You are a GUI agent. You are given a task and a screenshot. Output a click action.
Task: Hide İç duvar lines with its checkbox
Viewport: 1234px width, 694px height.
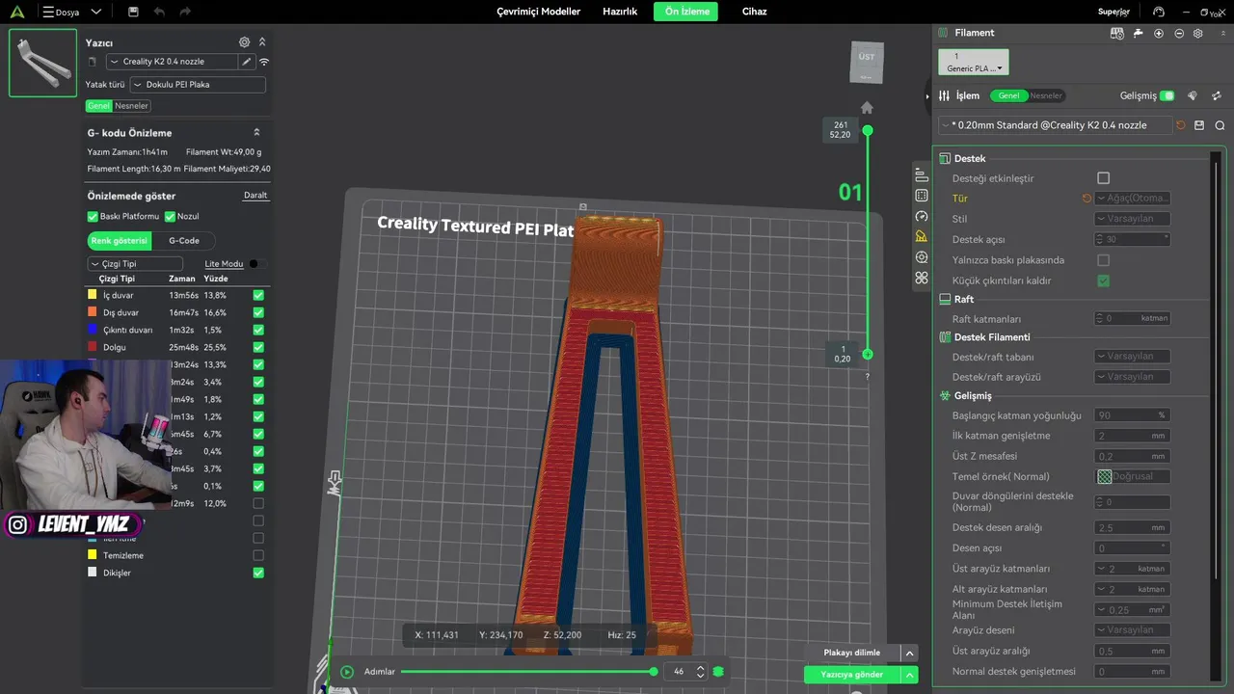pyautogui.click(x=258, y=295)
